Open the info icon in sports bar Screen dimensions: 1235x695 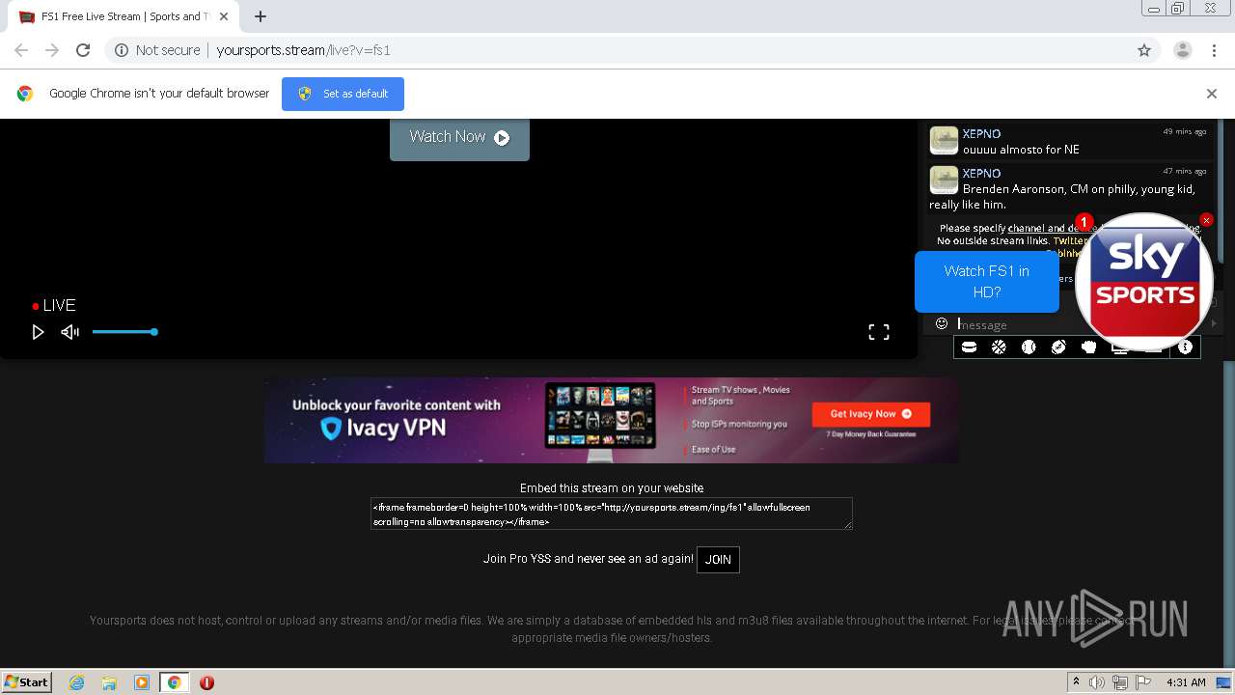[x=1185, y=347]
